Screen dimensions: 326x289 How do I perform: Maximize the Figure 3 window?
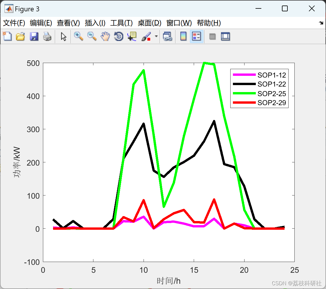point(285,8)
